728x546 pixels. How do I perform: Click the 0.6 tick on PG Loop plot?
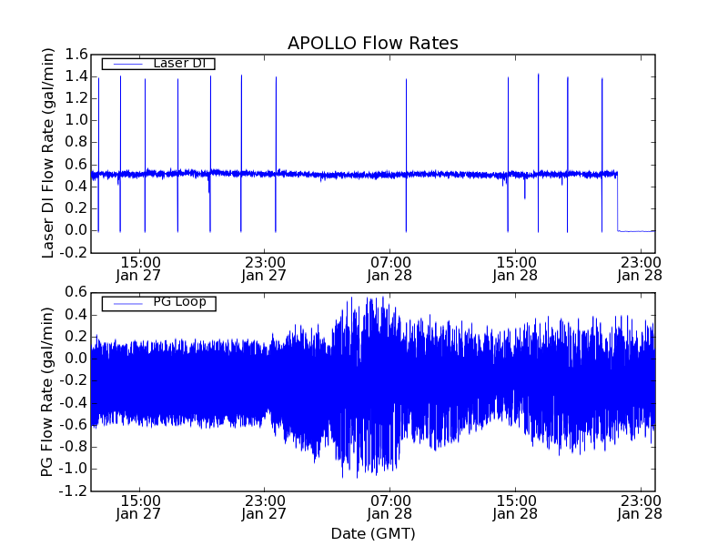pos(76,292)
